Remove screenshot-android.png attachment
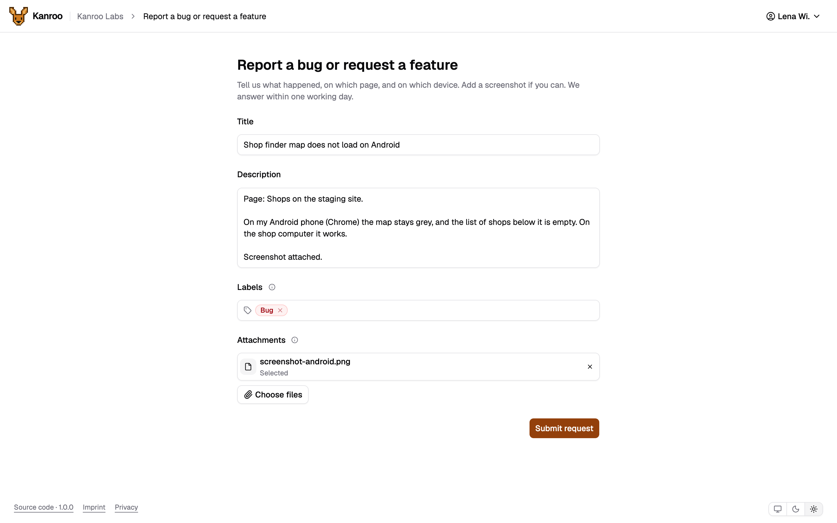 pos(590,367)
